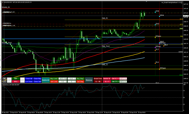
Task: Click the Close All button
Action: coord(29,79)
